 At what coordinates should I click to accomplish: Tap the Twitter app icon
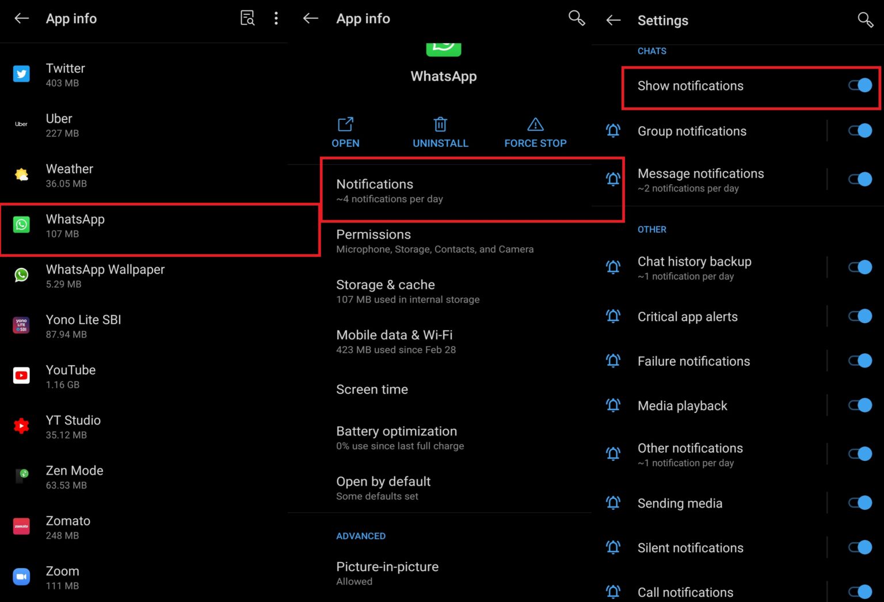click(21, 74)
